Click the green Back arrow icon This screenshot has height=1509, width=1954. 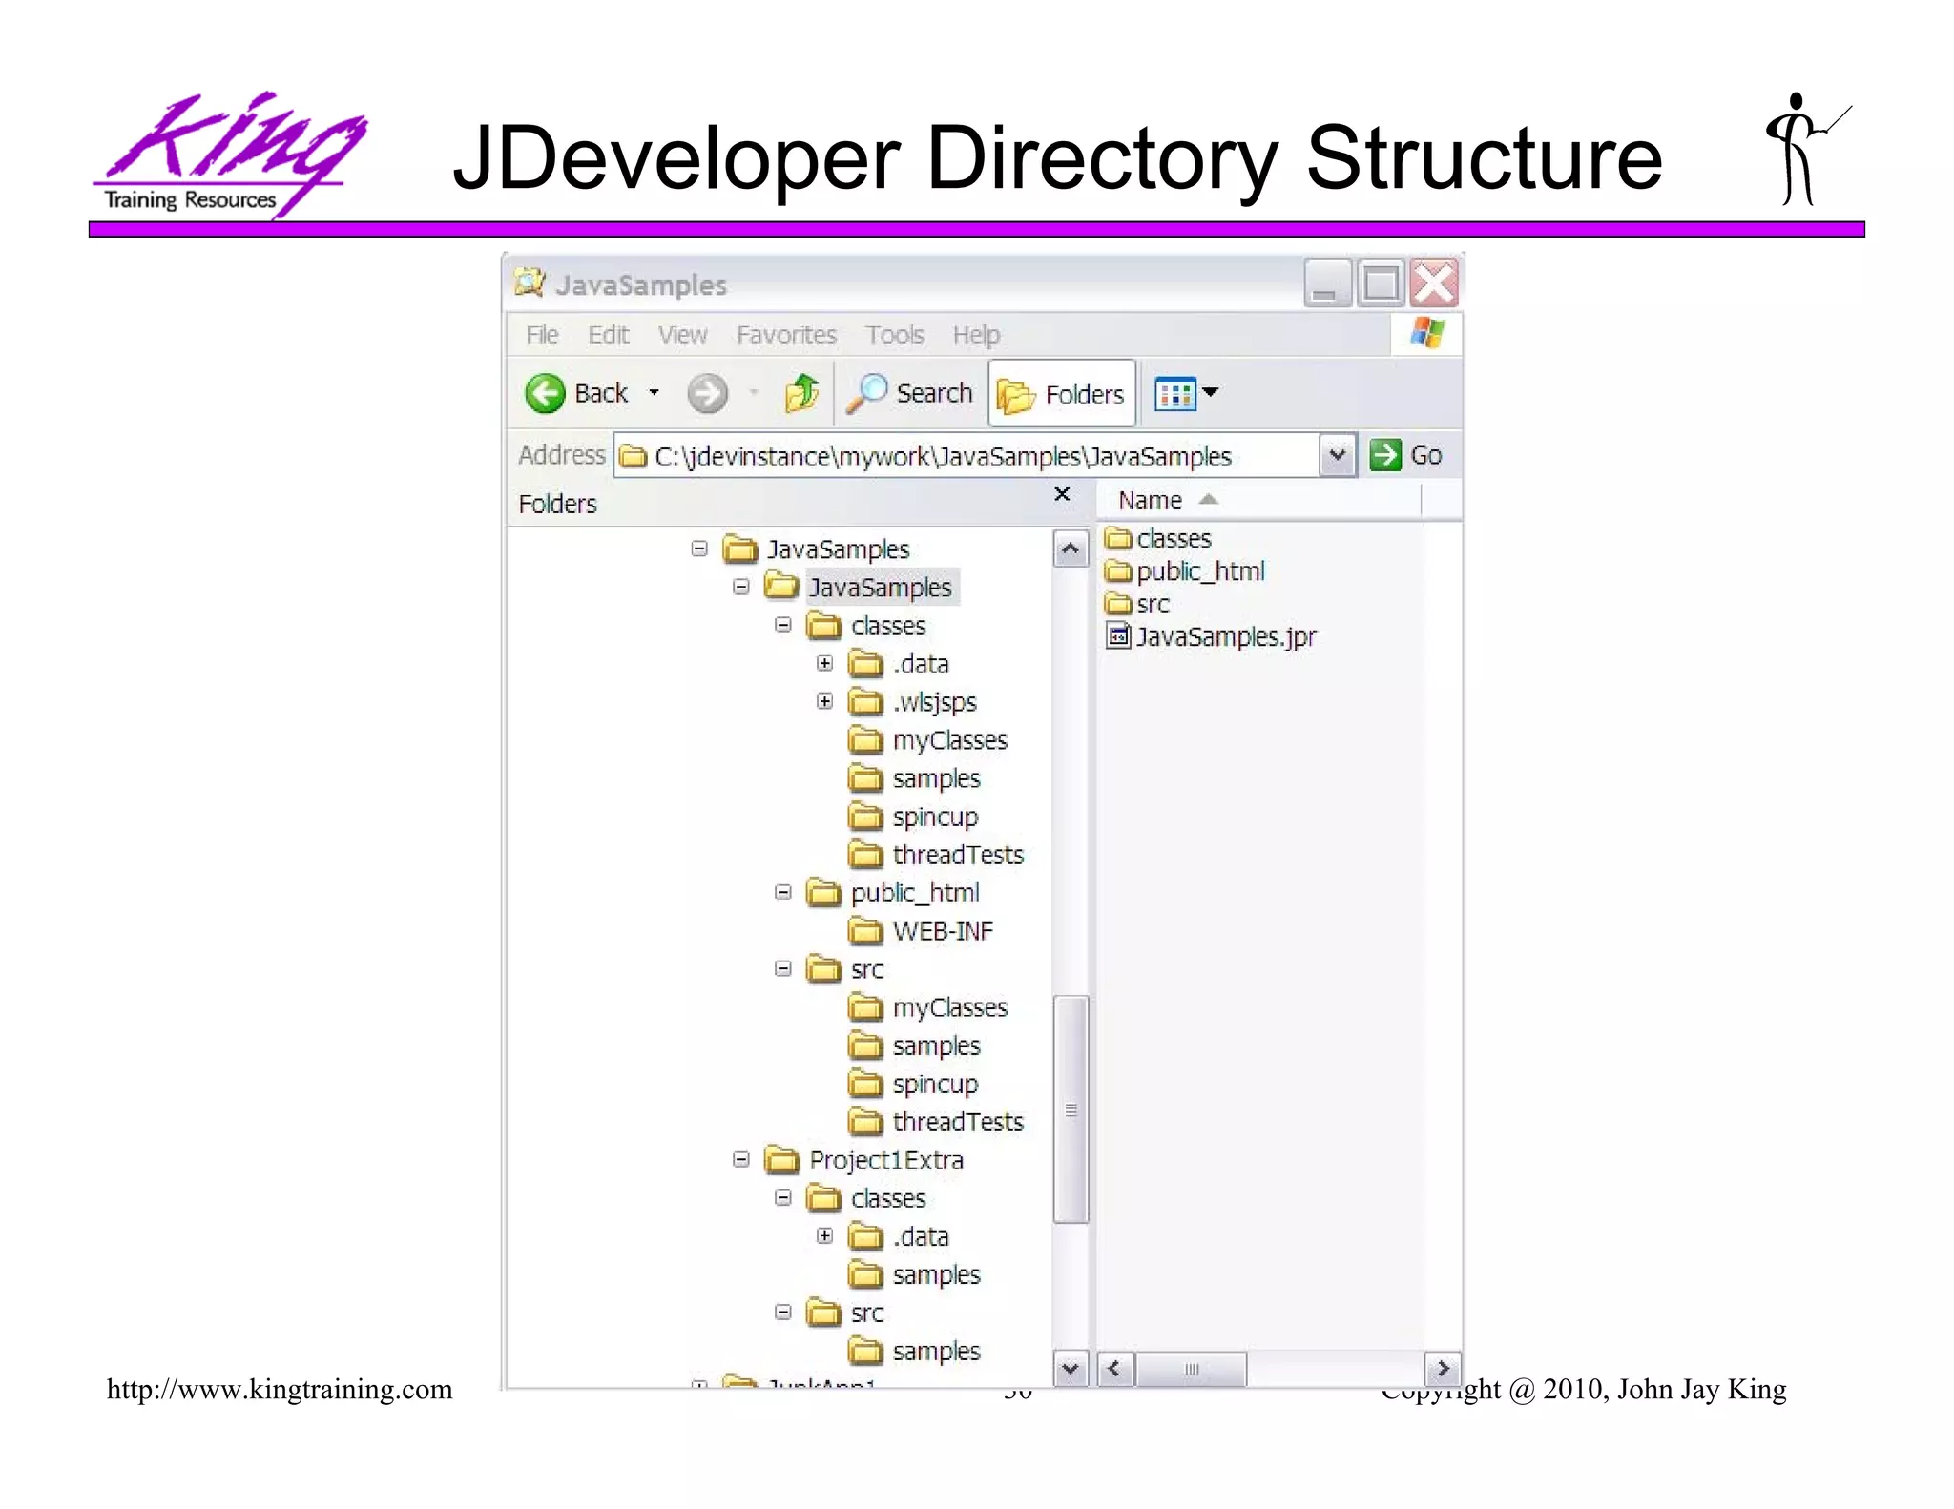546,393
